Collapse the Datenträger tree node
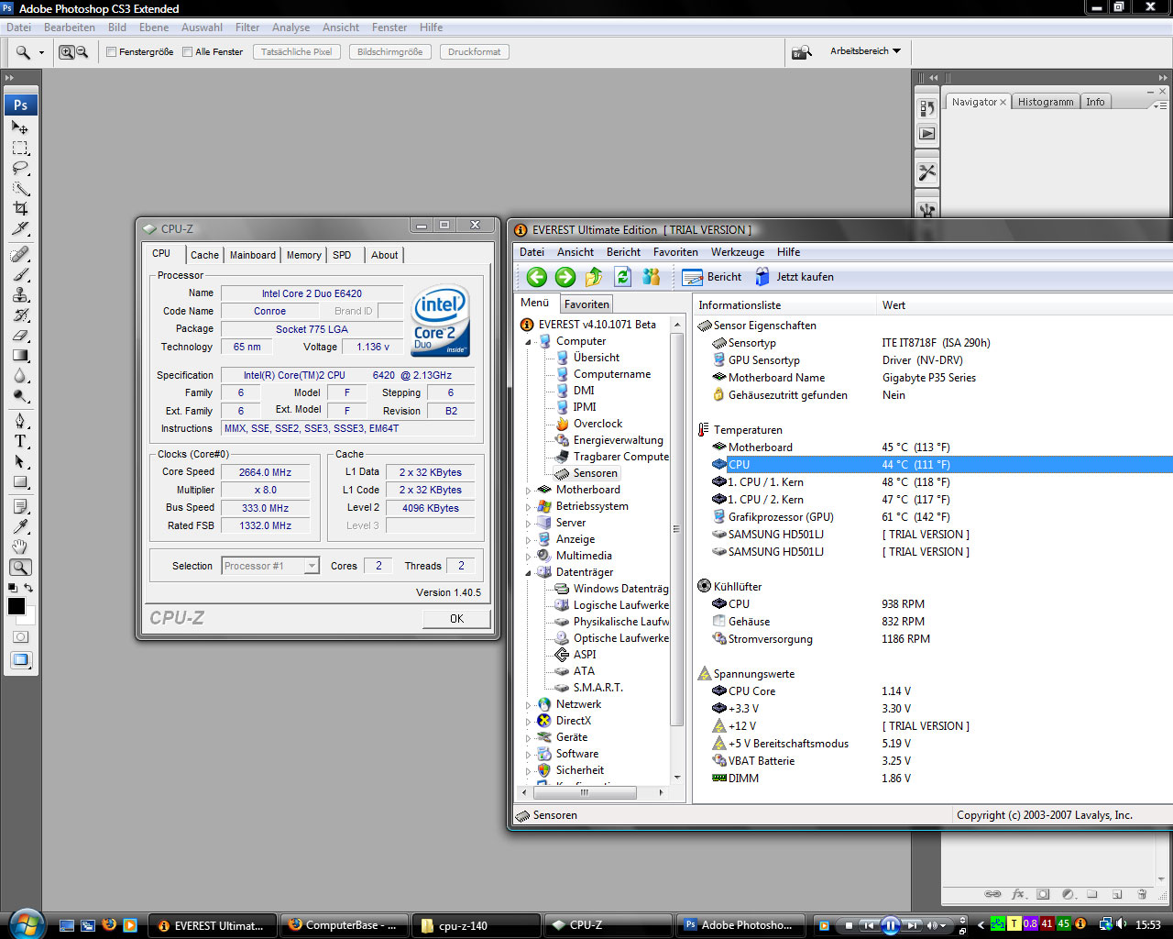 coord(529,572)
